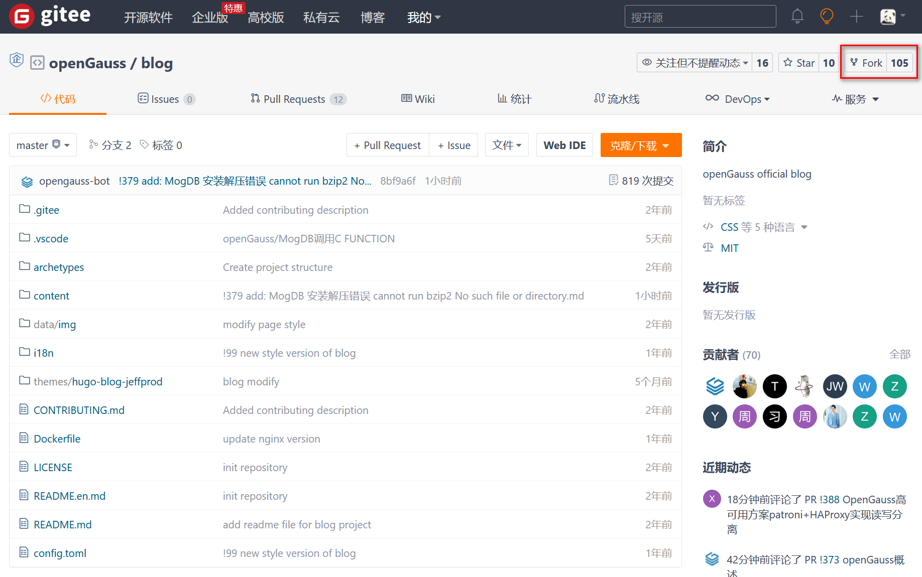This screenshot has height=577, width=922.
Task: Click the plus create icon in navbar
Action: (x=856, y=17)
